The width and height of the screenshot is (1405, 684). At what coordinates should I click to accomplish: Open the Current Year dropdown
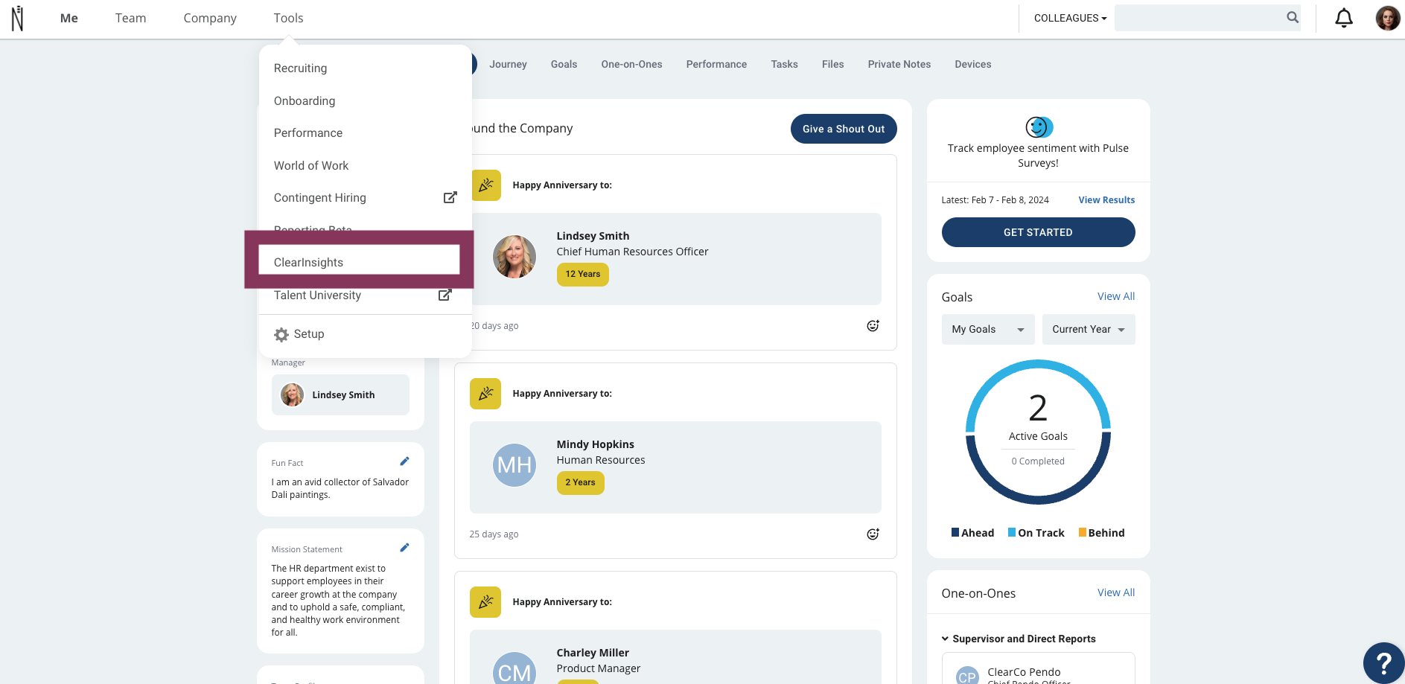point(1088,330)
